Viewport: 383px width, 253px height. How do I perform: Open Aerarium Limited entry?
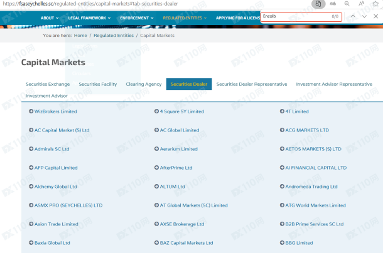click(x=178, y=149)
